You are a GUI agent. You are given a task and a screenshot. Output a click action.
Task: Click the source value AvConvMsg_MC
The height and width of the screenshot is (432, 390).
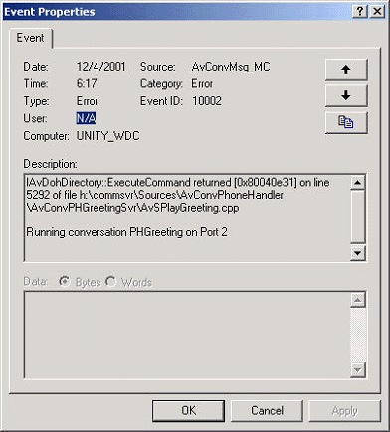click(231, 67)
